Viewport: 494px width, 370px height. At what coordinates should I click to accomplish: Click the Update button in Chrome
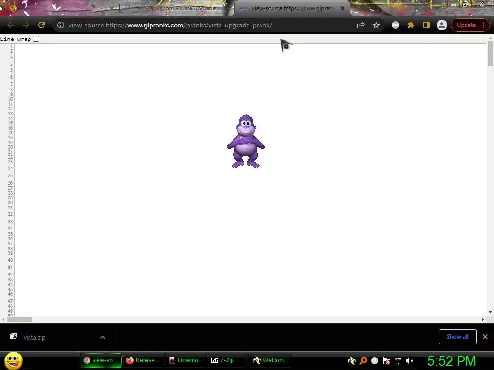(466, 25)
